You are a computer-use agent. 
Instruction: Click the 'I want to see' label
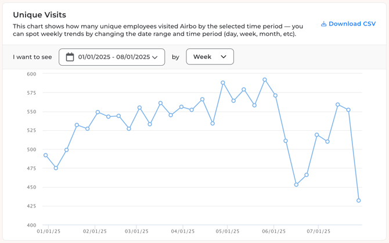(x=33, y=57)
